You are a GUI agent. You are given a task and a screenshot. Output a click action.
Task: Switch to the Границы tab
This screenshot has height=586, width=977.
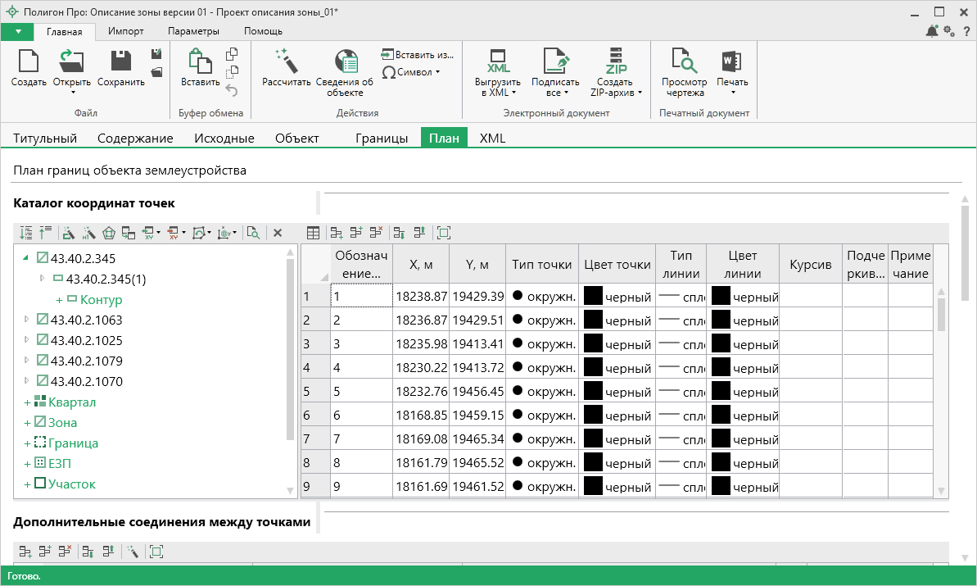pyautogui.click(x=382, y=138)
